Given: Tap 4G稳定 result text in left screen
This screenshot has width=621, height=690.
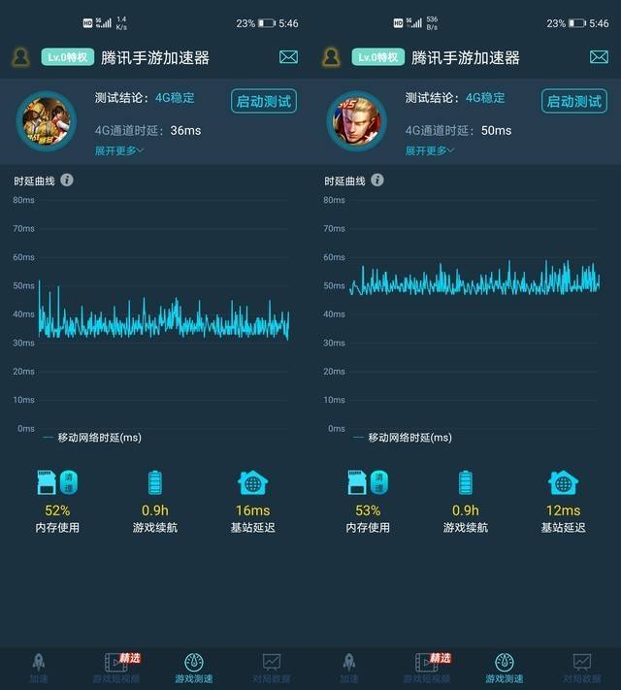Looking at the screenshot, I should click(175, 98).
